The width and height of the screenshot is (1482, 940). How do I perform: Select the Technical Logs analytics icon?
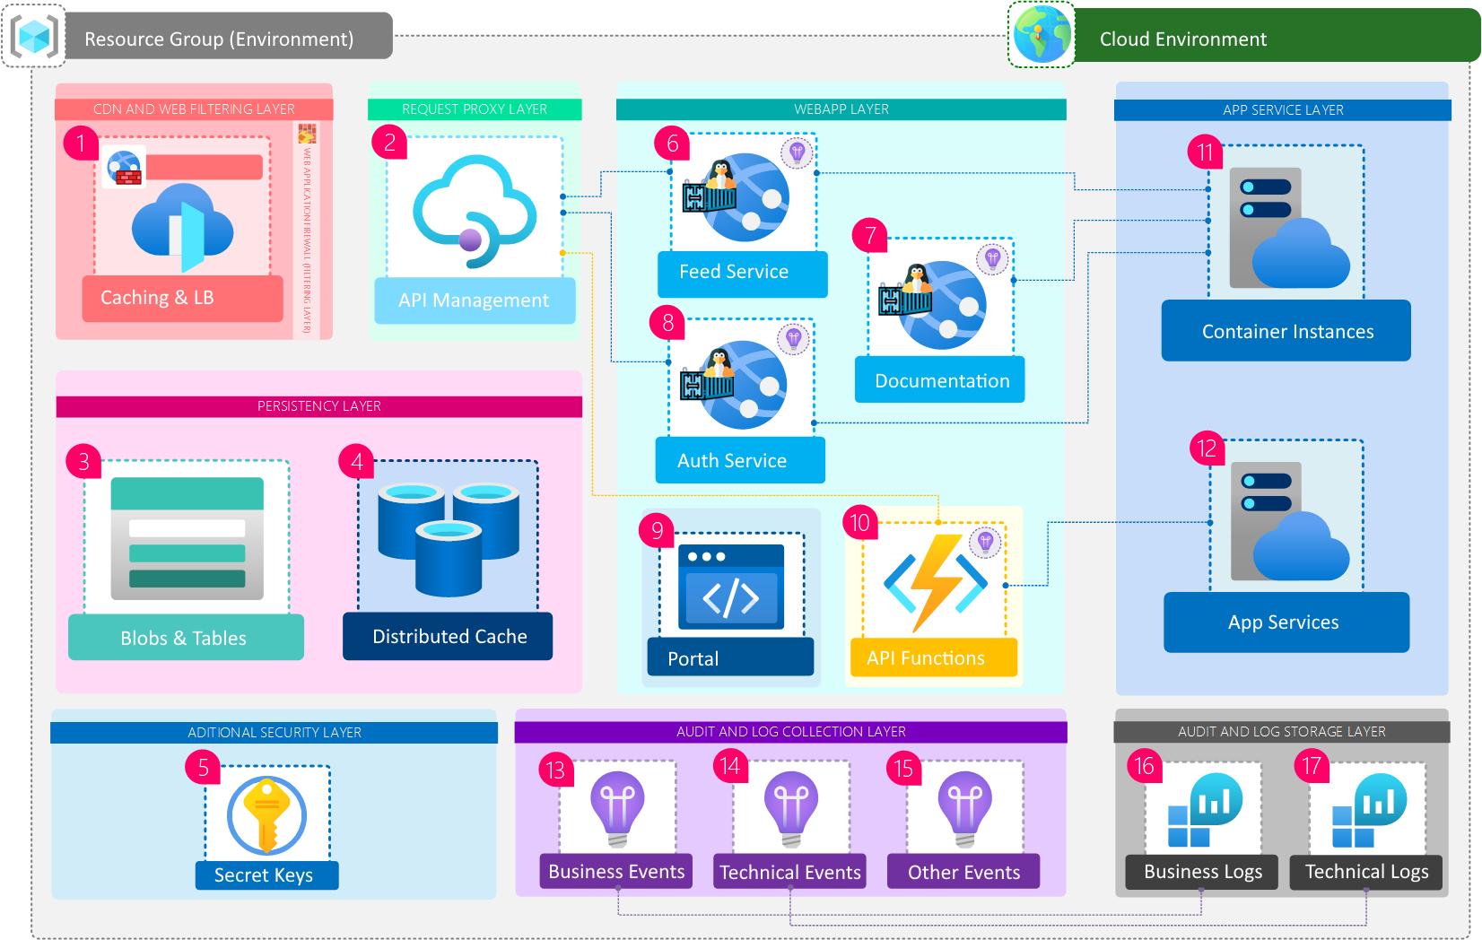pos(1369,810)
